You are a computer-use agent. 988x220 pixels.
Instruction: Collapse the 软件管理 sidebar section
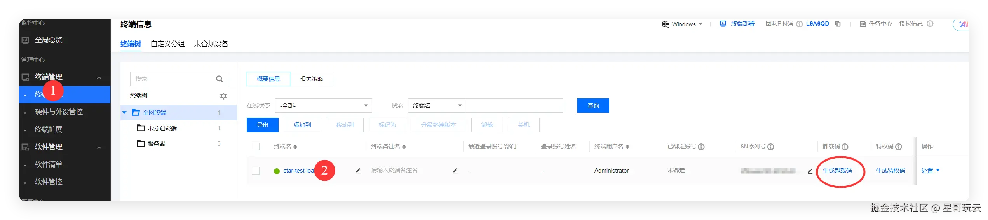point(99,147)
